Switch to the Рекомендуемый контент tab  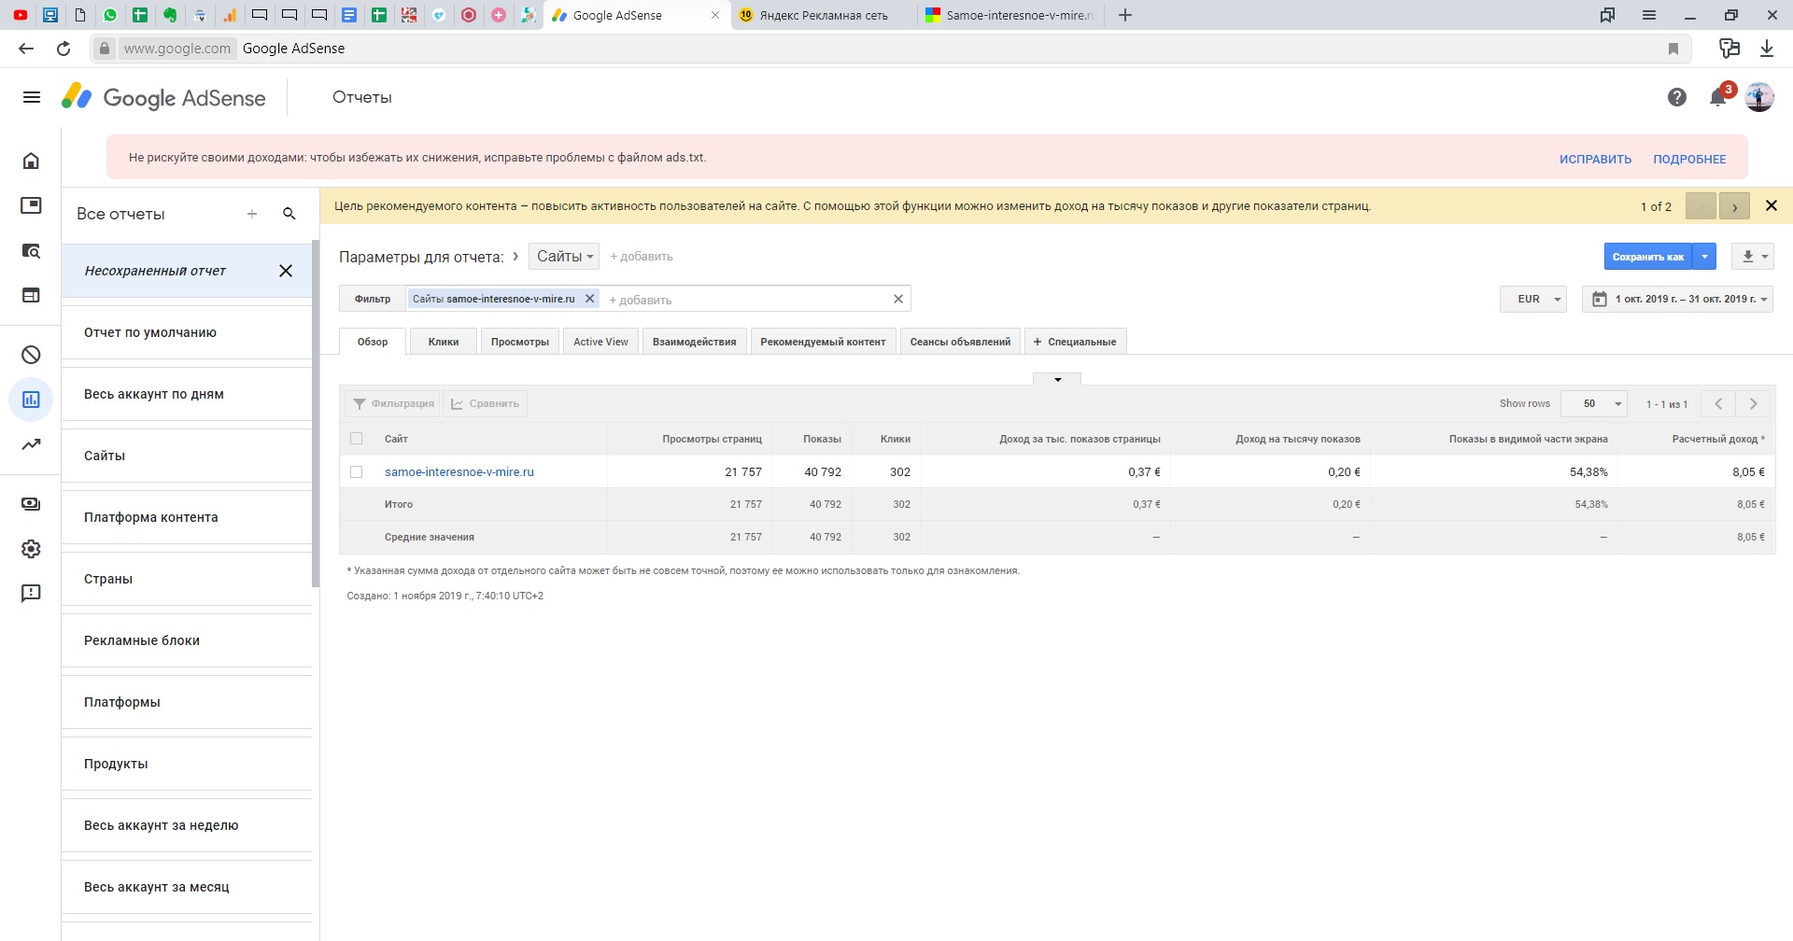(x=823, y=342)
